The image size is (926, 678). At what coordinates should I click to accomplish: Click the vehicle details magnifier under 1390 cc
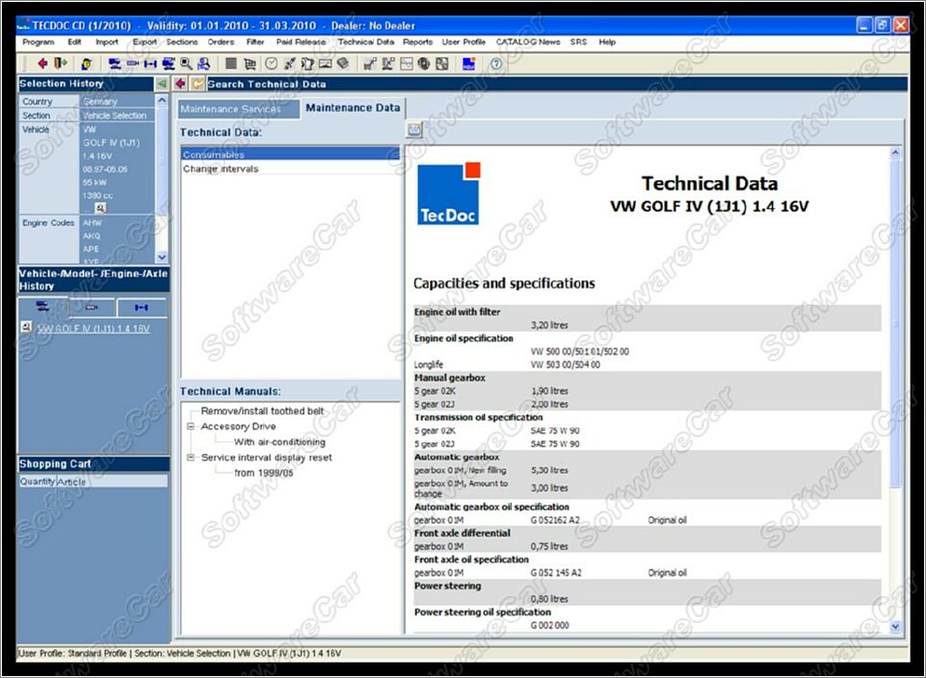[100, 208]
